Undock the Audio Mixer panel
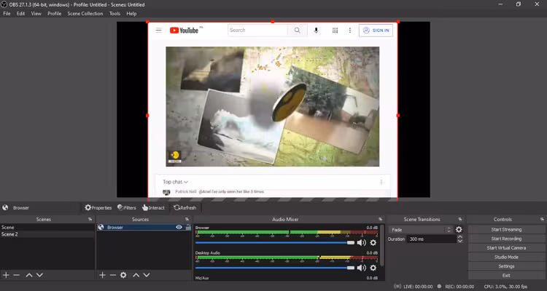This screenshot has height=291, width=547. tap(380, 219)
